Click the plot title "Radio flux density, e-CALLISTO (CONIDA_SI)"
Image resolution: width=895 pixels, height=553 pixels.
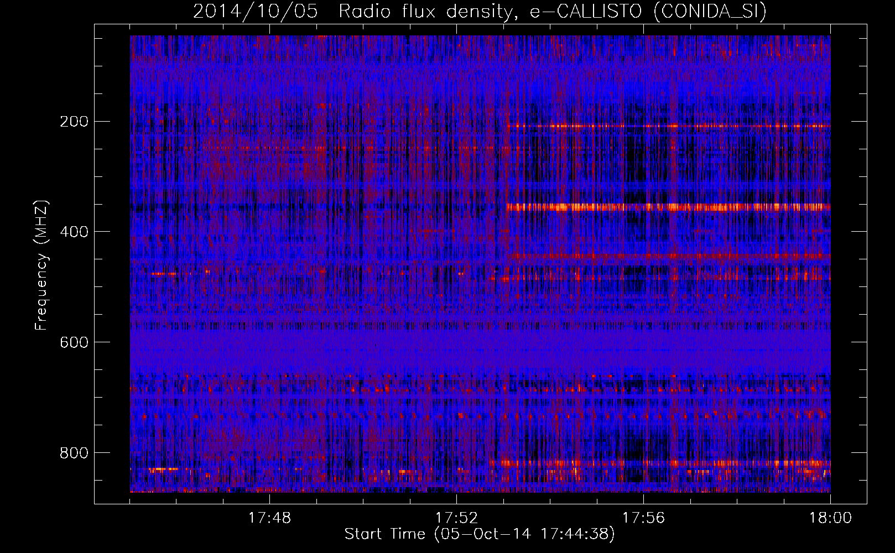[553, 11]
